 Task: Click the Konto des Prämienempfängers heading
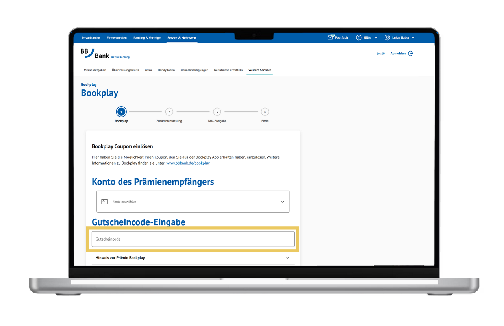tap(153, 182)
